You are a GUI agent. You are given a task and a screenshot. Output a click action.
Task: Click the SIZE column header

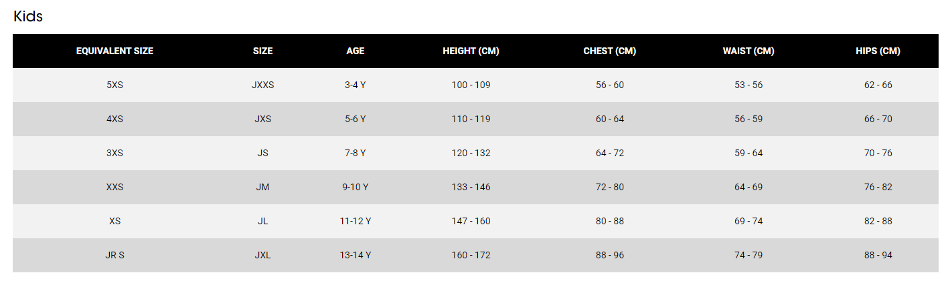coord(262,51)
